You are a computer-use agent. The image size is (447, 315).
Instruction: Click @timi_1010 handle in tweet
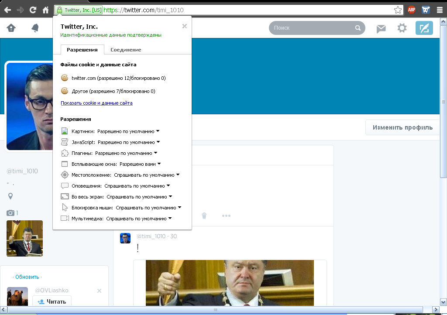coord(151,236)
